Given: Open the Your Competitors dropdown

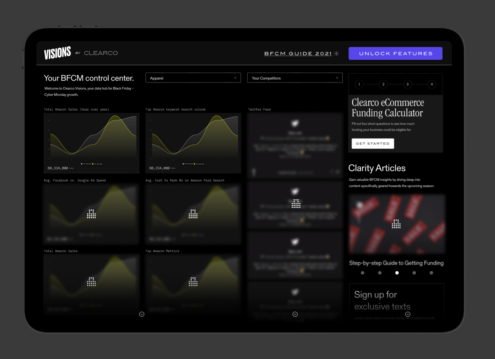Looking at the screenshot, I should click(295, 78).
